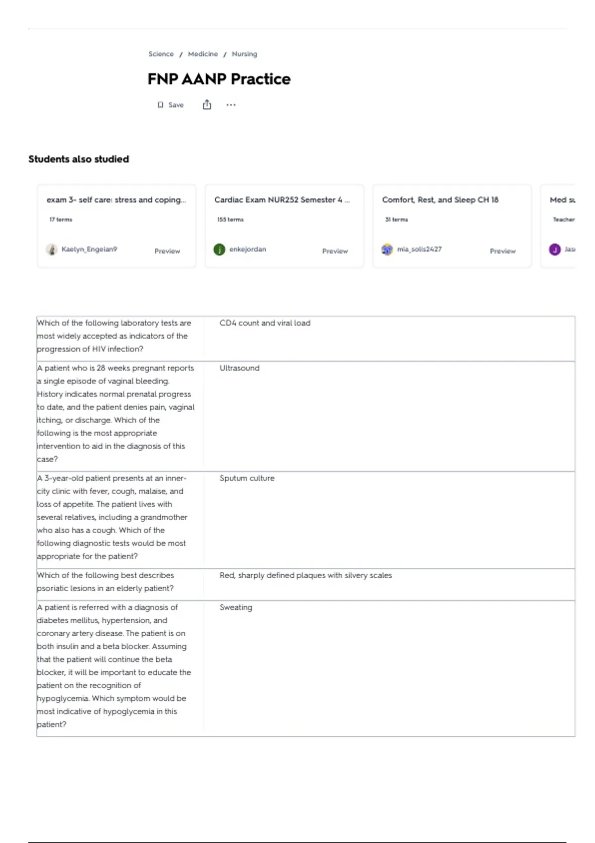Image resolution: width=595 pixels, height=843 pixels.
Task: Open the Nursing breadcrumb link
Action: pyautogui.click(x=244, y=54)
